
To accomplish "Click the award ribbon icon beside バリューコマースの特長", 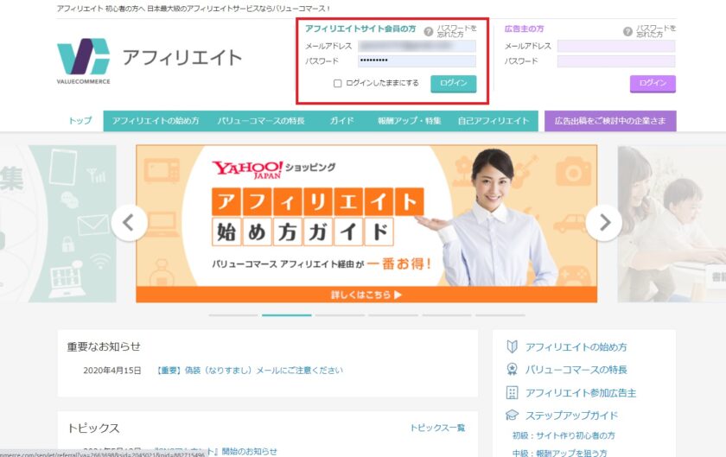I will [x=512, y=369].
